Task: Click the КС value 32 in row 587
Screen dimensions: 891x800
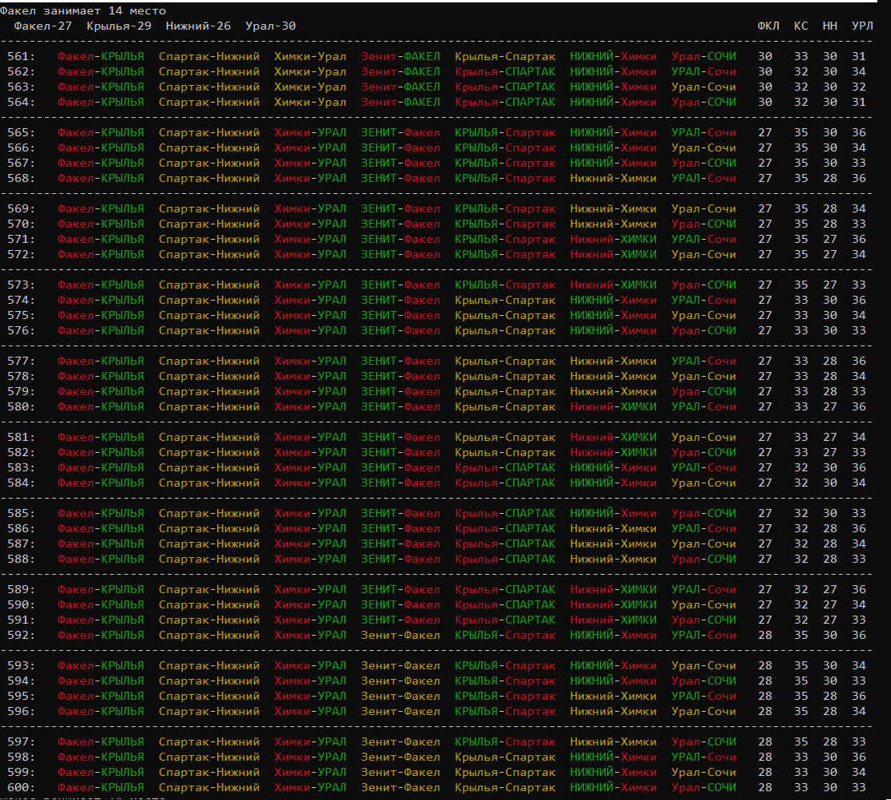Action: click(x=800, y=544)
